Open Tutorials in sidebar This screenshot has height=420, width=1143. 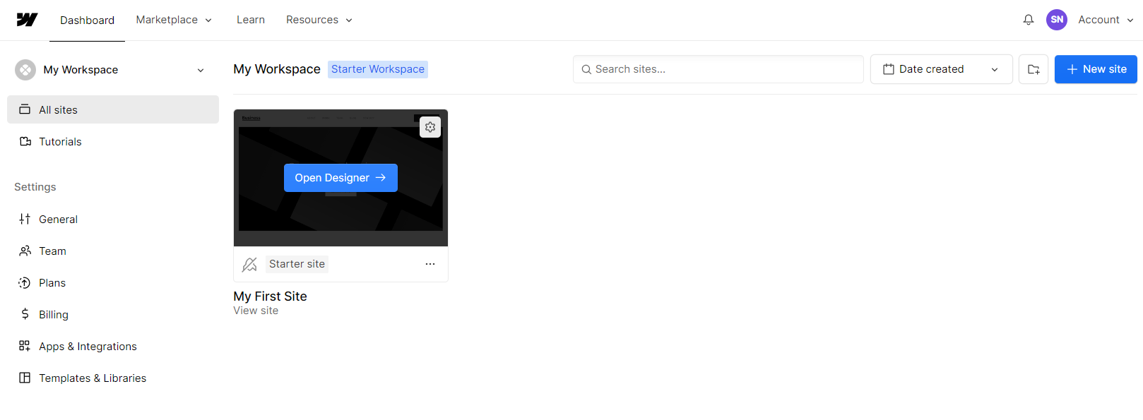coord(113,141)
